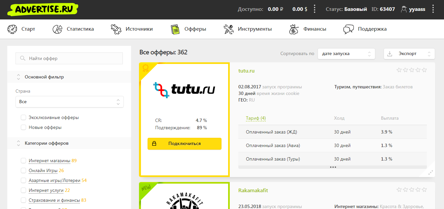Check the Онлайн Игры category
The image size is (444, 209).
click(23, 170)
